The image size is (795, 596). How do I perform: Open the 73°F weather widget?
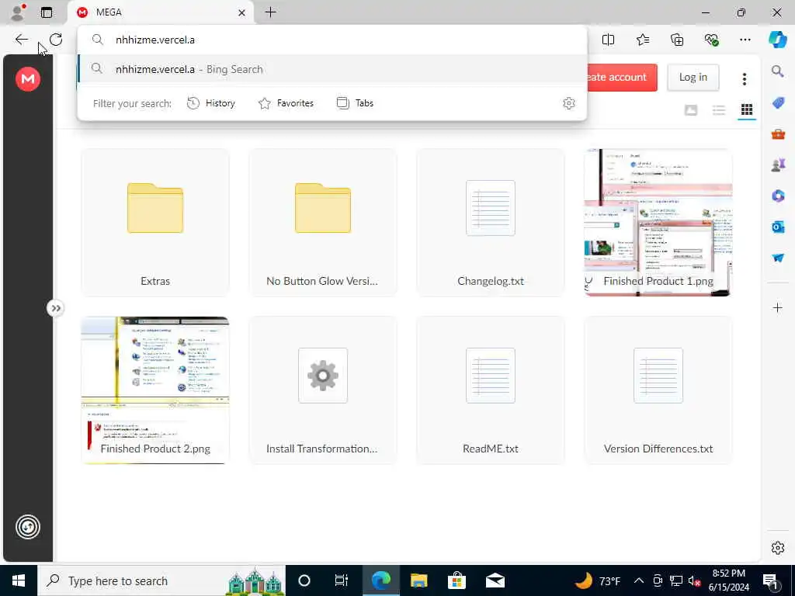pos(598,580)
